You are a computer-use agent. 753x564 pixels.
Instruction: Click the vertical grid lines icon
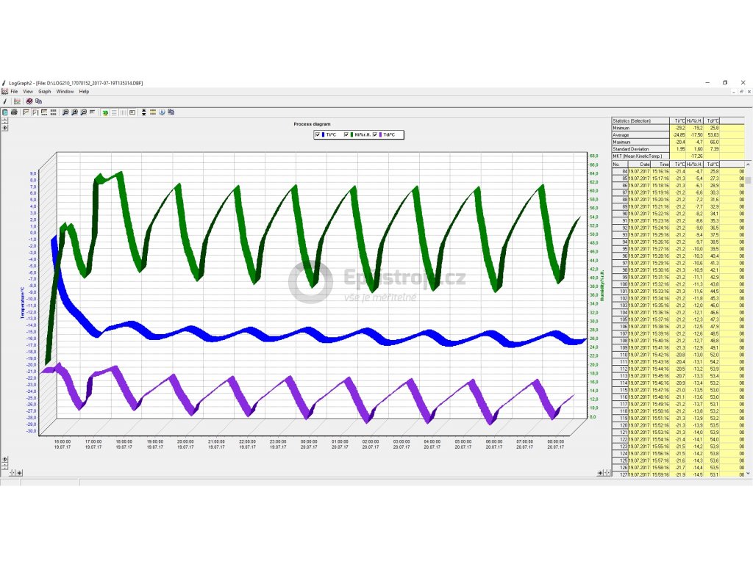(x=123, y=112)
